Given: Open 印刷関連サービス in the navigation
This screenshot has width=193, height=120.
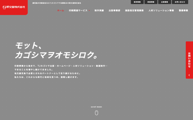Looking at the screenshot, I should coord(78,10).
